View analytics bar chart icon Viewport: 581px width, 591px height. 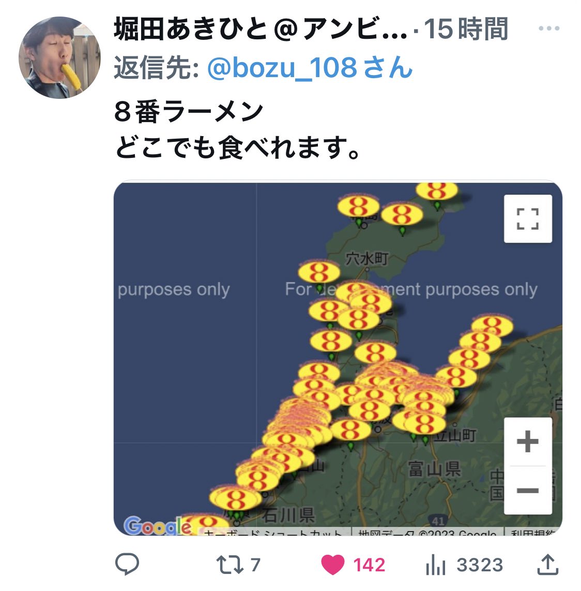click(x=436, y=565)
